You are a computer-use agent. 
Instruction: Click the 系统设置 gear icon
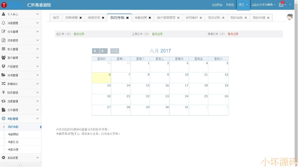[x=3, y=157]
